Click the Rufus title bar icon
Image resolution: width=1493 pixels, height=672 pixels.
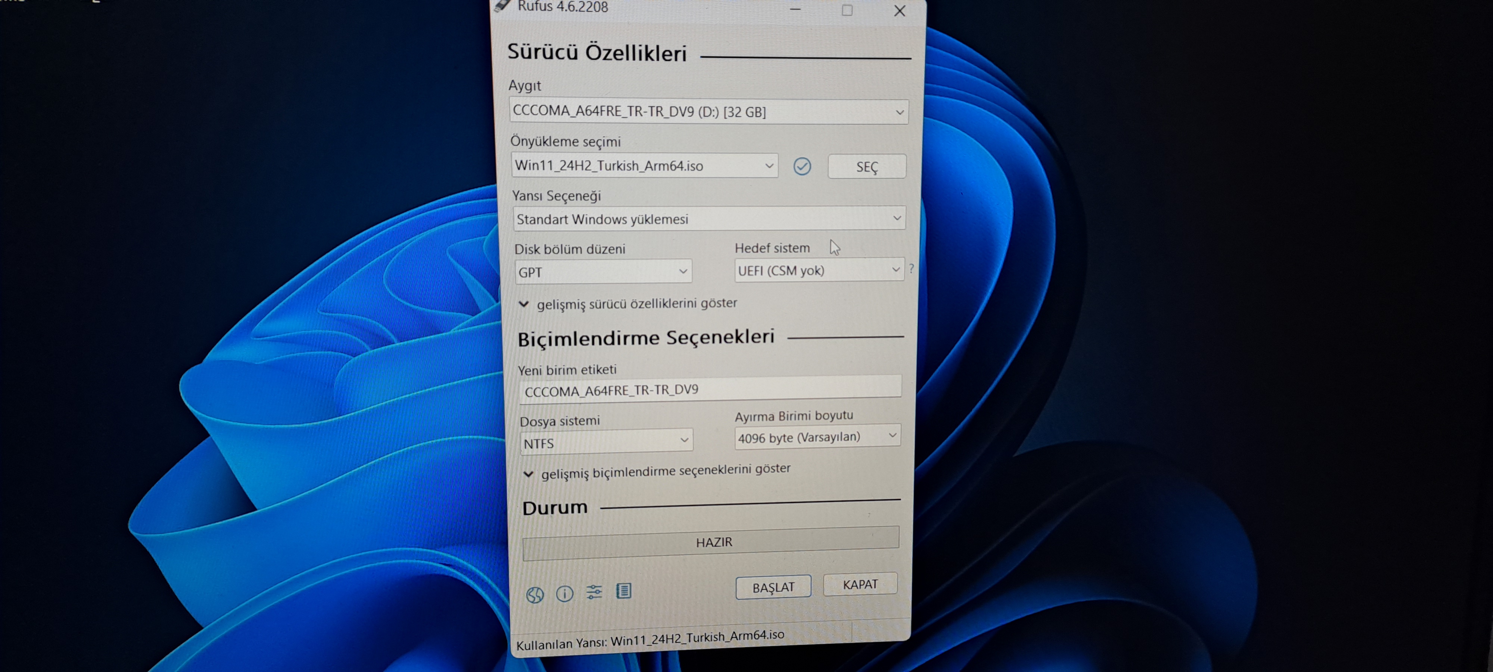[502, 6]
